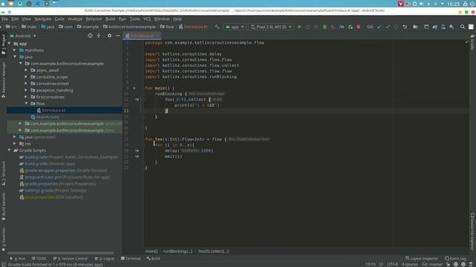The image size is (476, 267).
Task: Open the Pixel 2 XL API 25 device dropdown
Action: 271,27
